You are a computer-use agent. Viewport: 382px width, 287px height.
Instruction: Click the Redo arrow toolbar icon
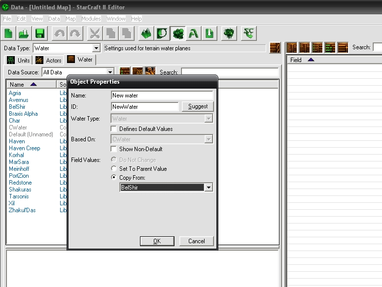click(75, 33)
